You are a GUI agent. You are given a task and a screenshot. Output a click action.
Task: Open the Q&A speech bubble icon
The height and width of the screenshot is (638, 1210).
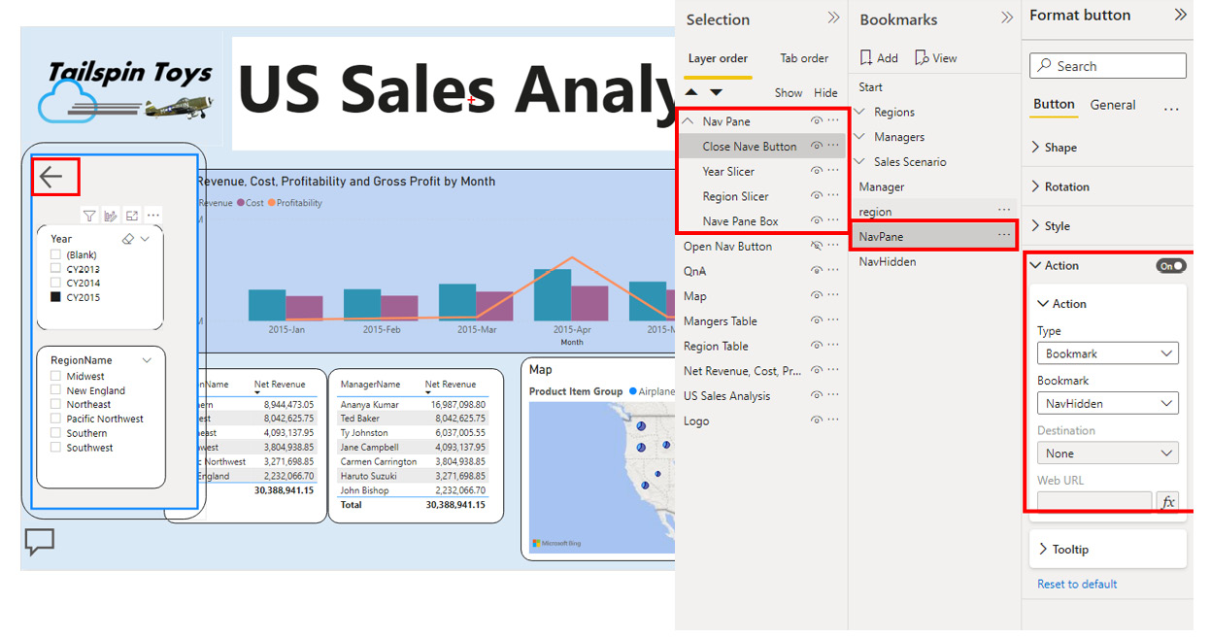(39, 542)
